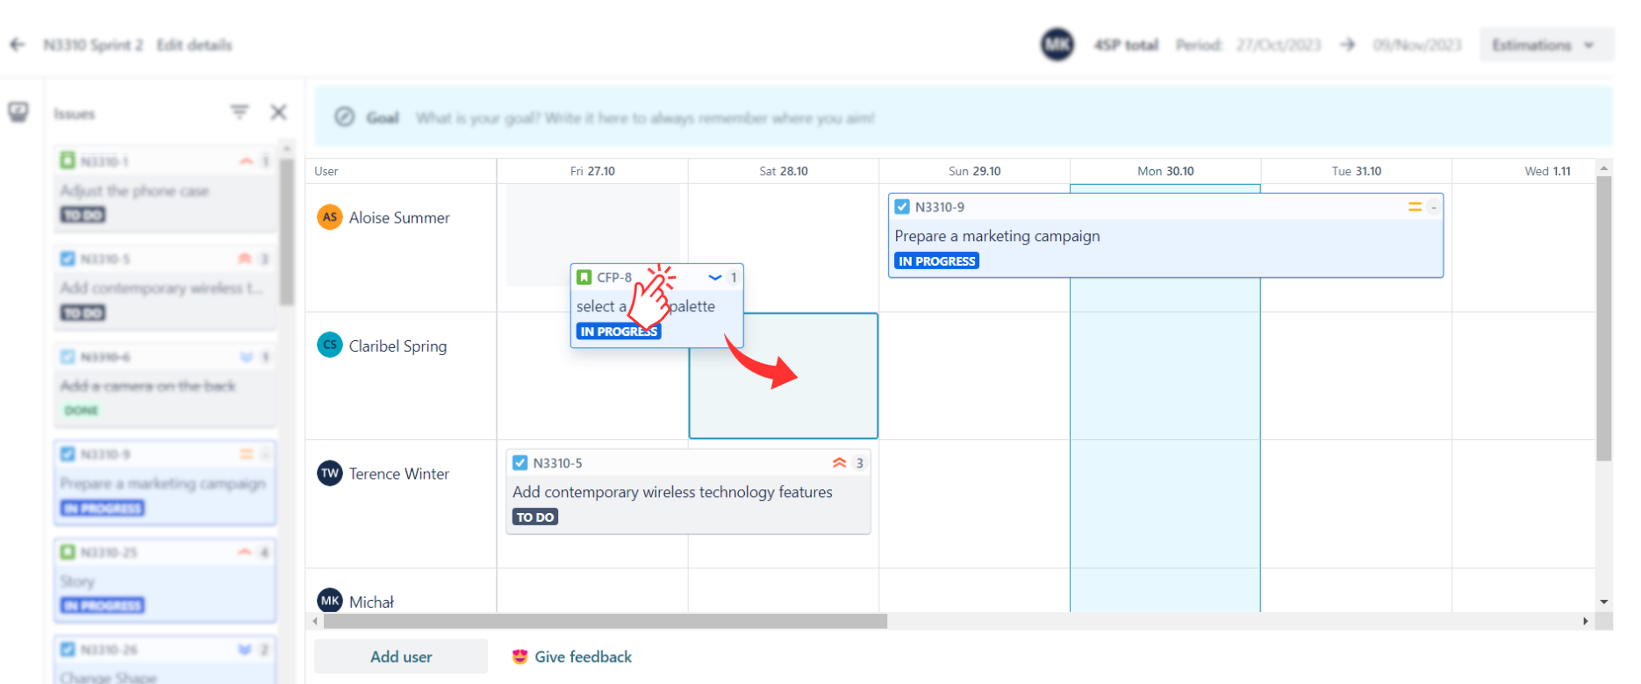
Task: Select sidebar issue N3310-26
Action: 165,659
